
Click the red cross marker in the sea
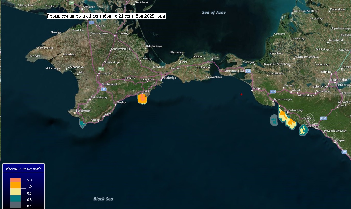pyautogui.click(x=241, y=94)
